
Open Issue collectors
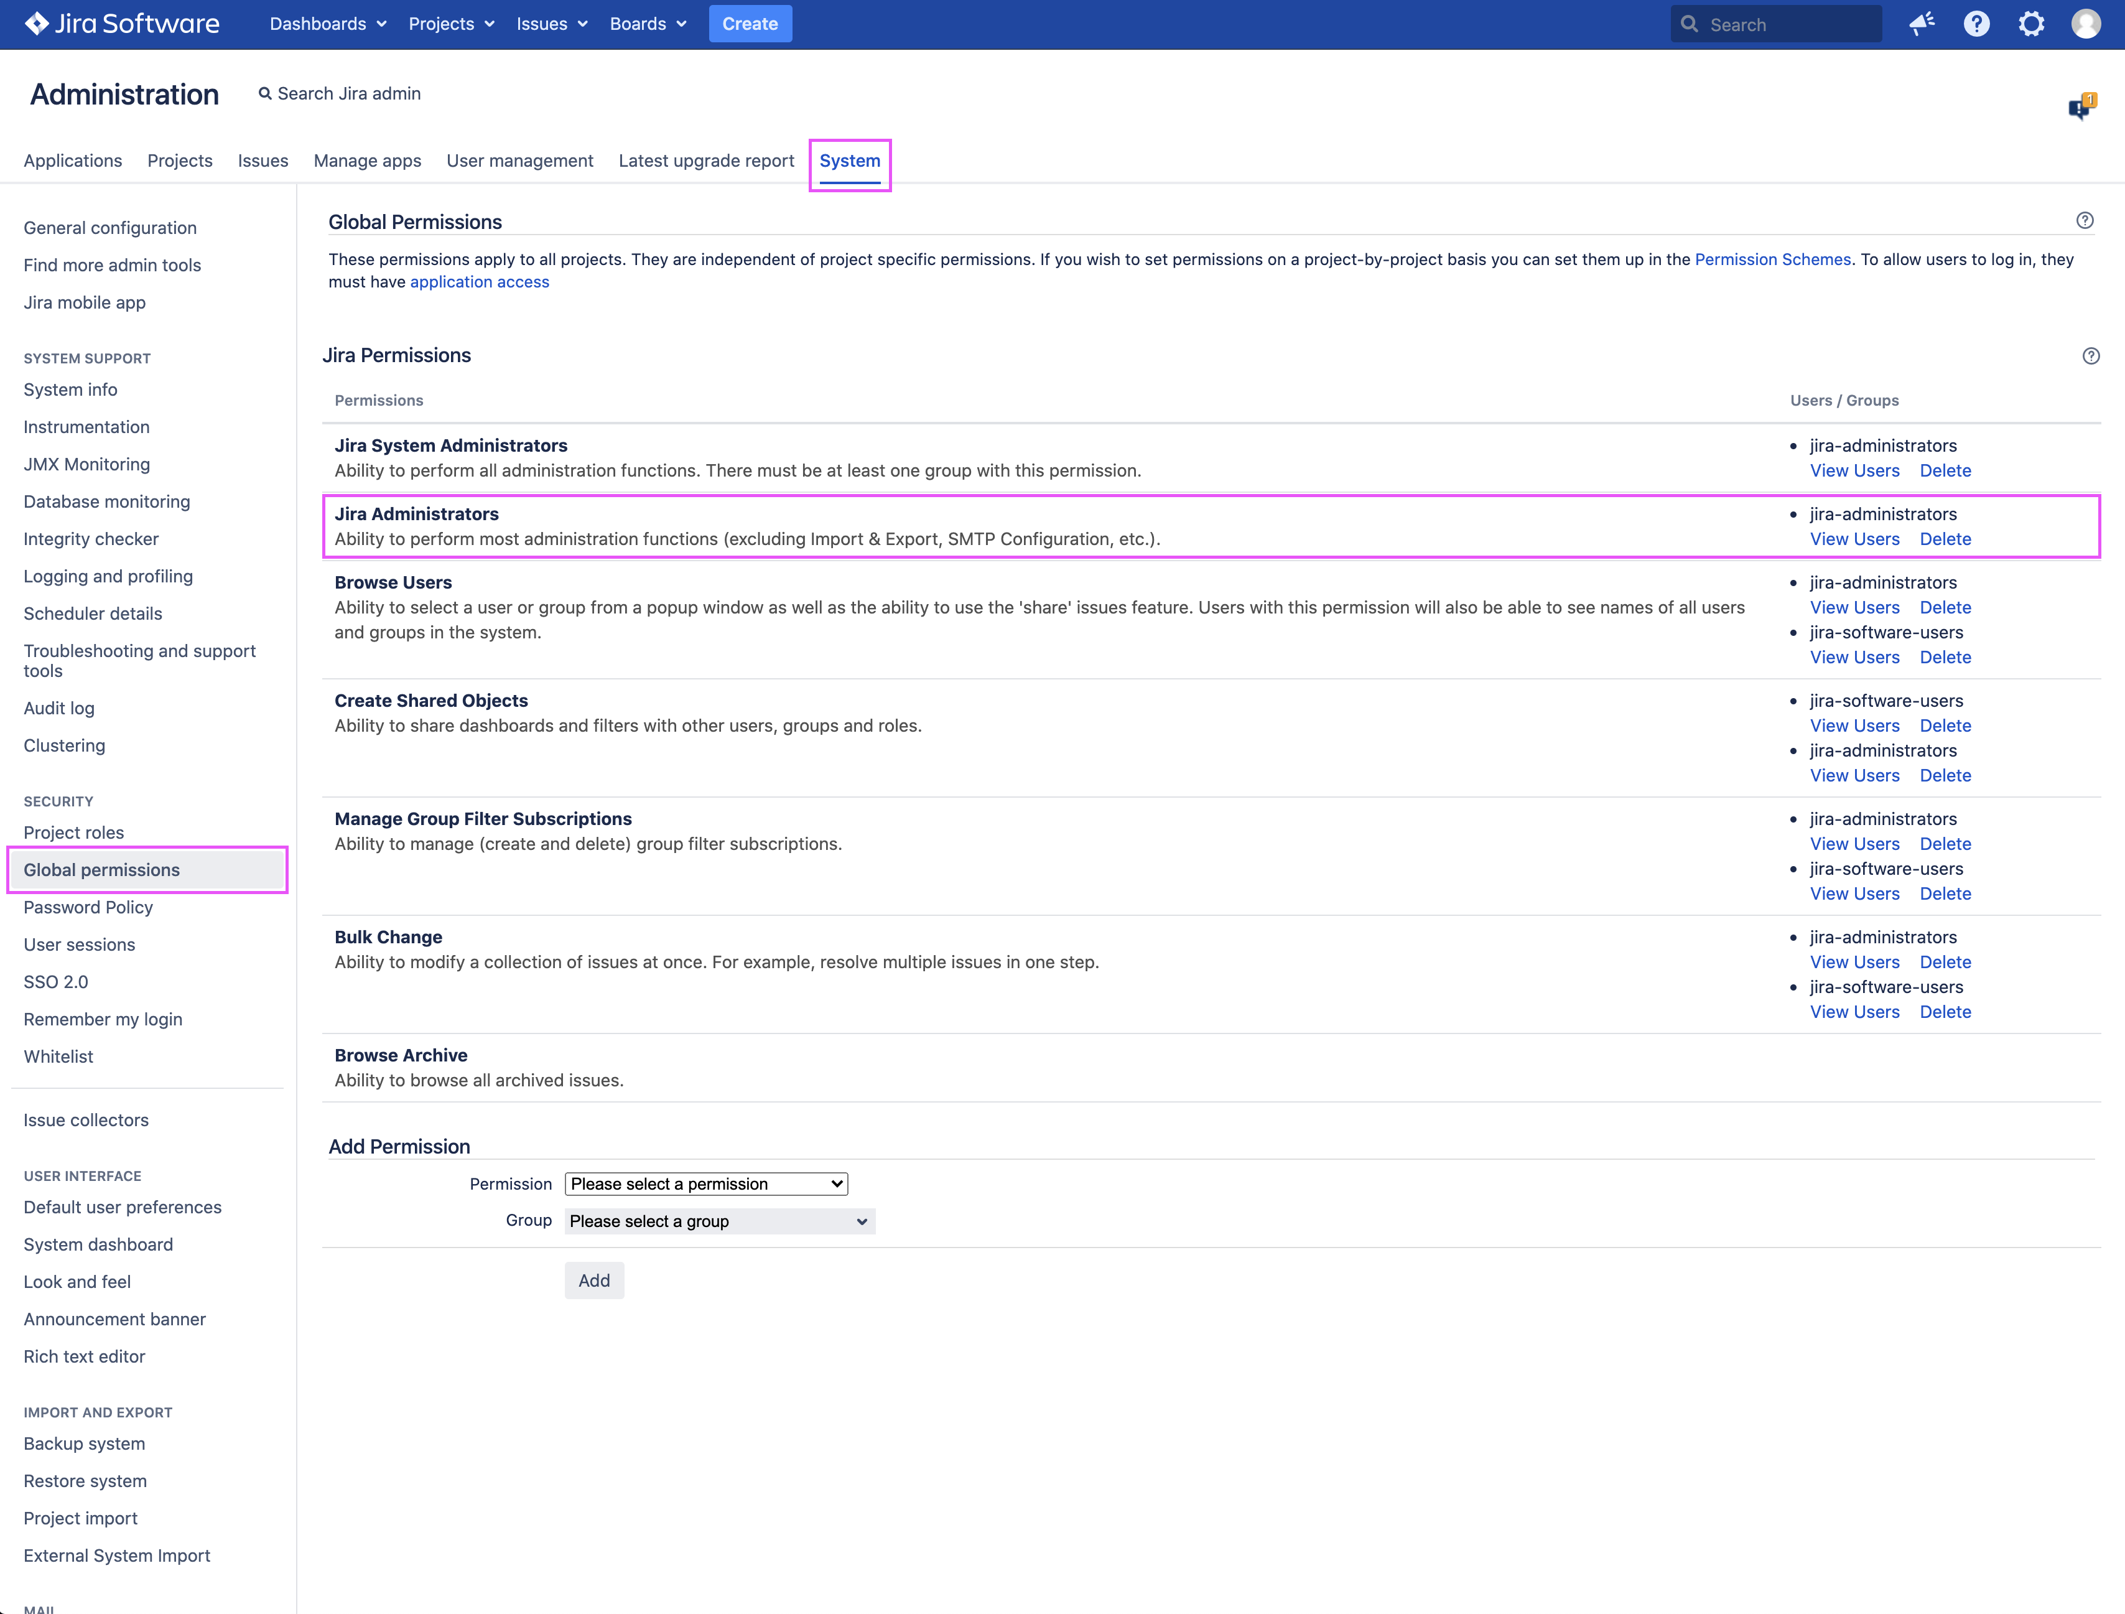(86, 1120)
